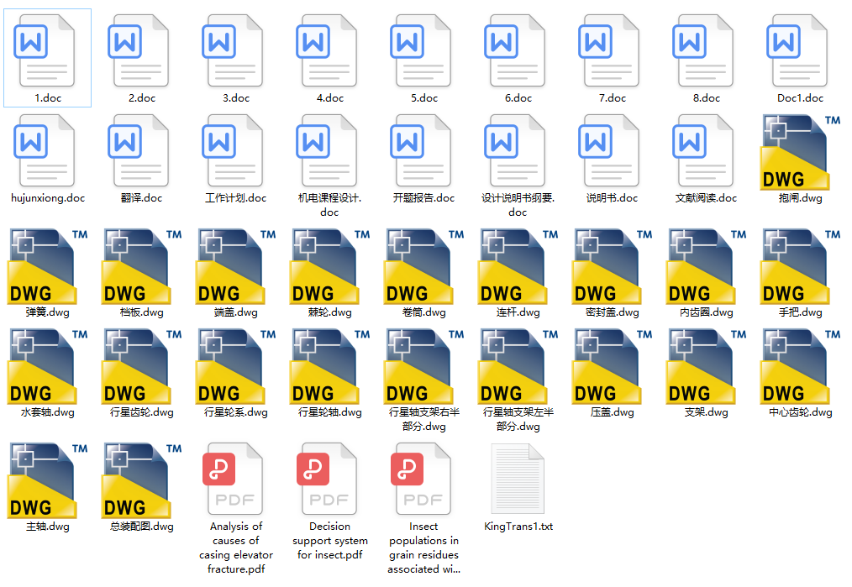Select the 1.doc Word document icon

tap(47, 50)
